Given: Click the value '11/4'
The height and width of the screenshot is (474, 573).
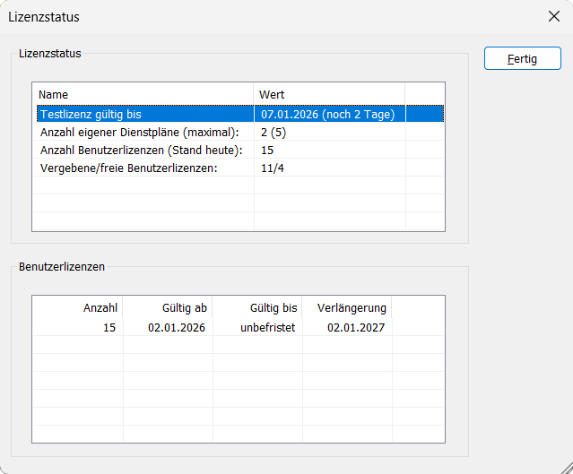Looking at the screenshot, I should tap(273, 168).
